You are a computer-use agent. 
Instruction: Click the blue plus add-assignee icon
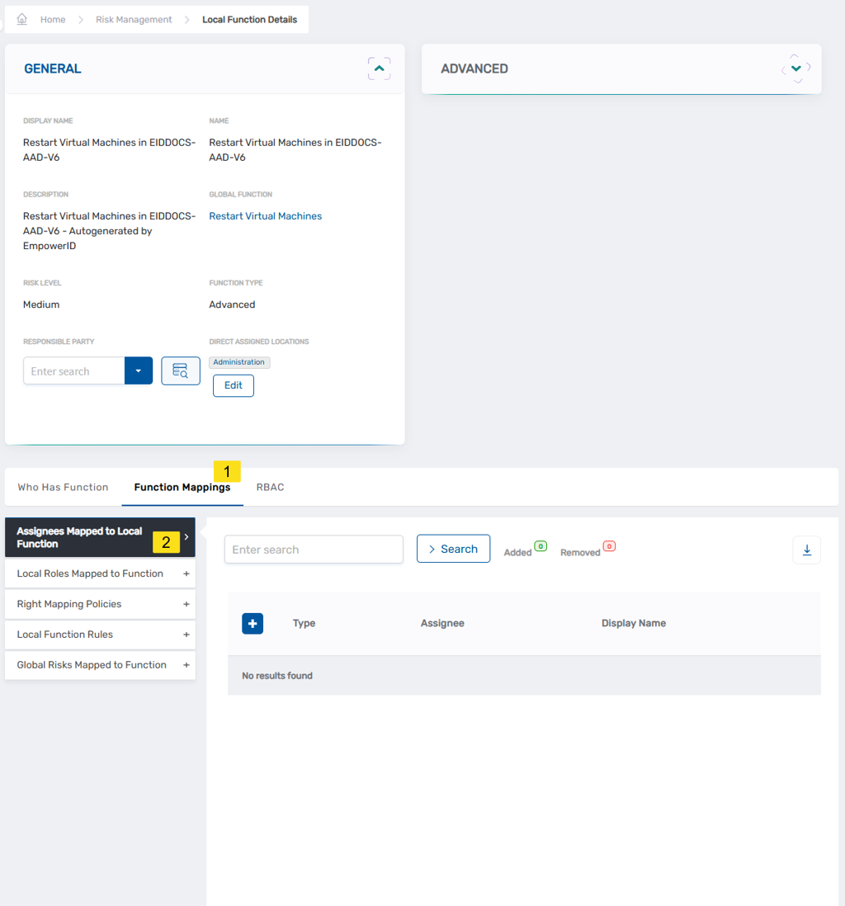[x=253, y=624]
